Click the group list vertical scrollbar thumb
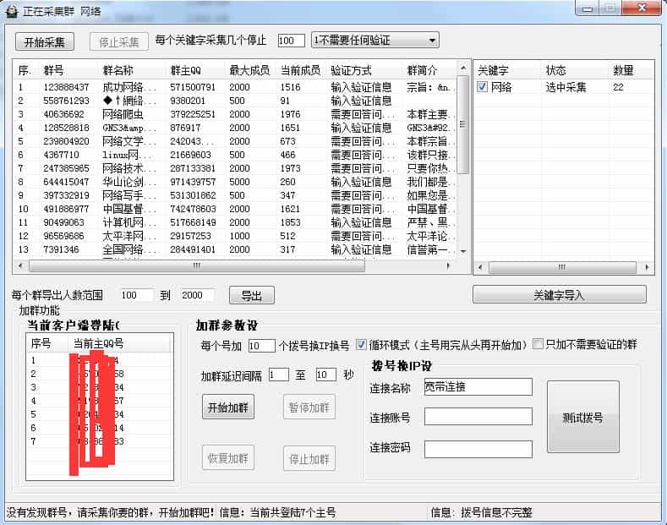The width and height of the screenshot is (667, 525). [x=463, y=124]
